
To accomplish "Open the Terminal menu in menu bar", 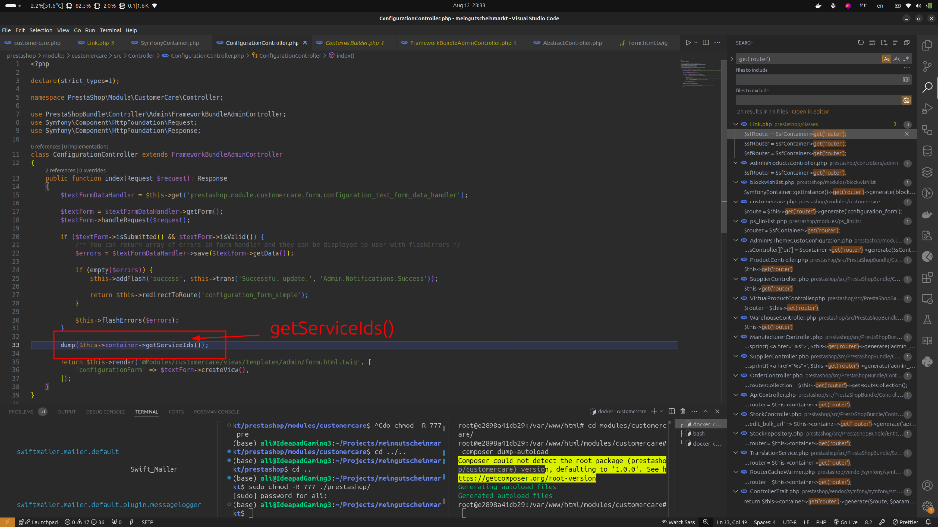I will 110,30.
